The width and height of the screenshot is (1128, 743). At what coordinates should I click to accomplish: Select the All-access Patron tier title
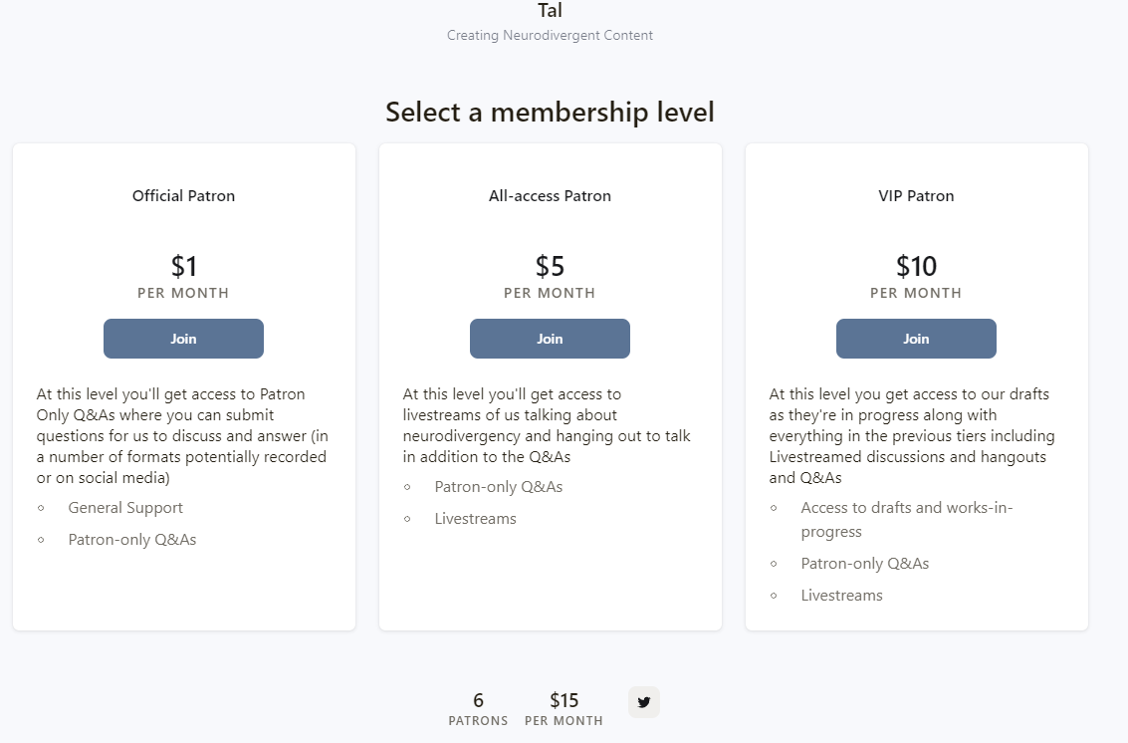[x=550, y=196]
